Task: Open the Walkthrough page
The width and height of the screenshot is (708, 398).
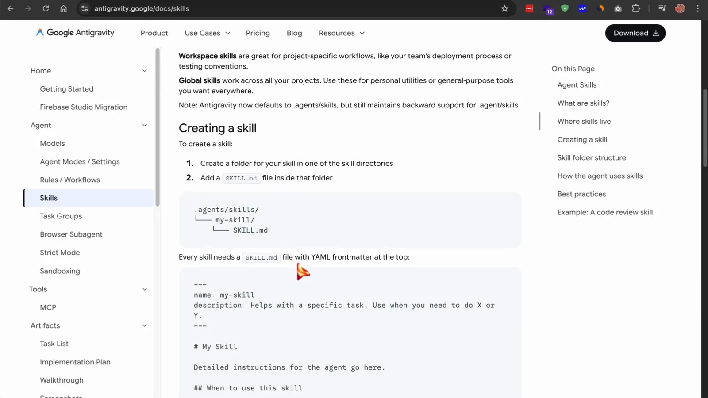Action: coord(62,380)
